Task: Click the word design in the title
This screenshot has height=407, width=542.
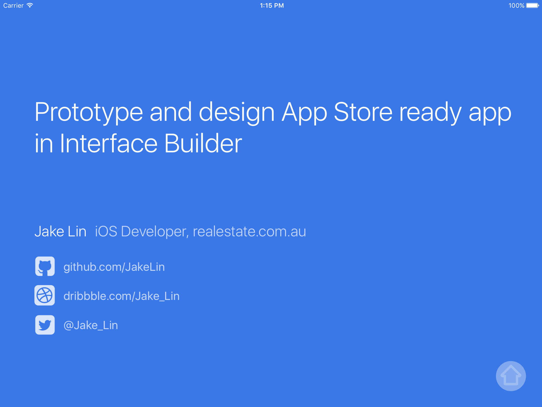Action: coord(236,112)
